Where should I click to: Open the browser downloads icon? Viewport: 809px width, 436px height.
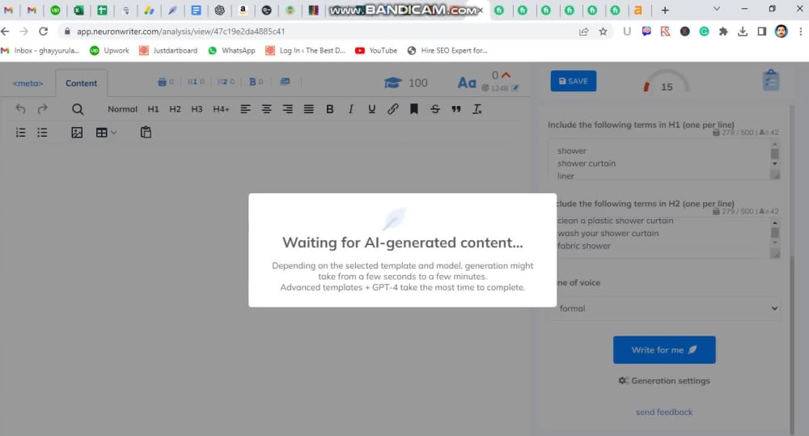pyautogui.click(x=743, y=32)
